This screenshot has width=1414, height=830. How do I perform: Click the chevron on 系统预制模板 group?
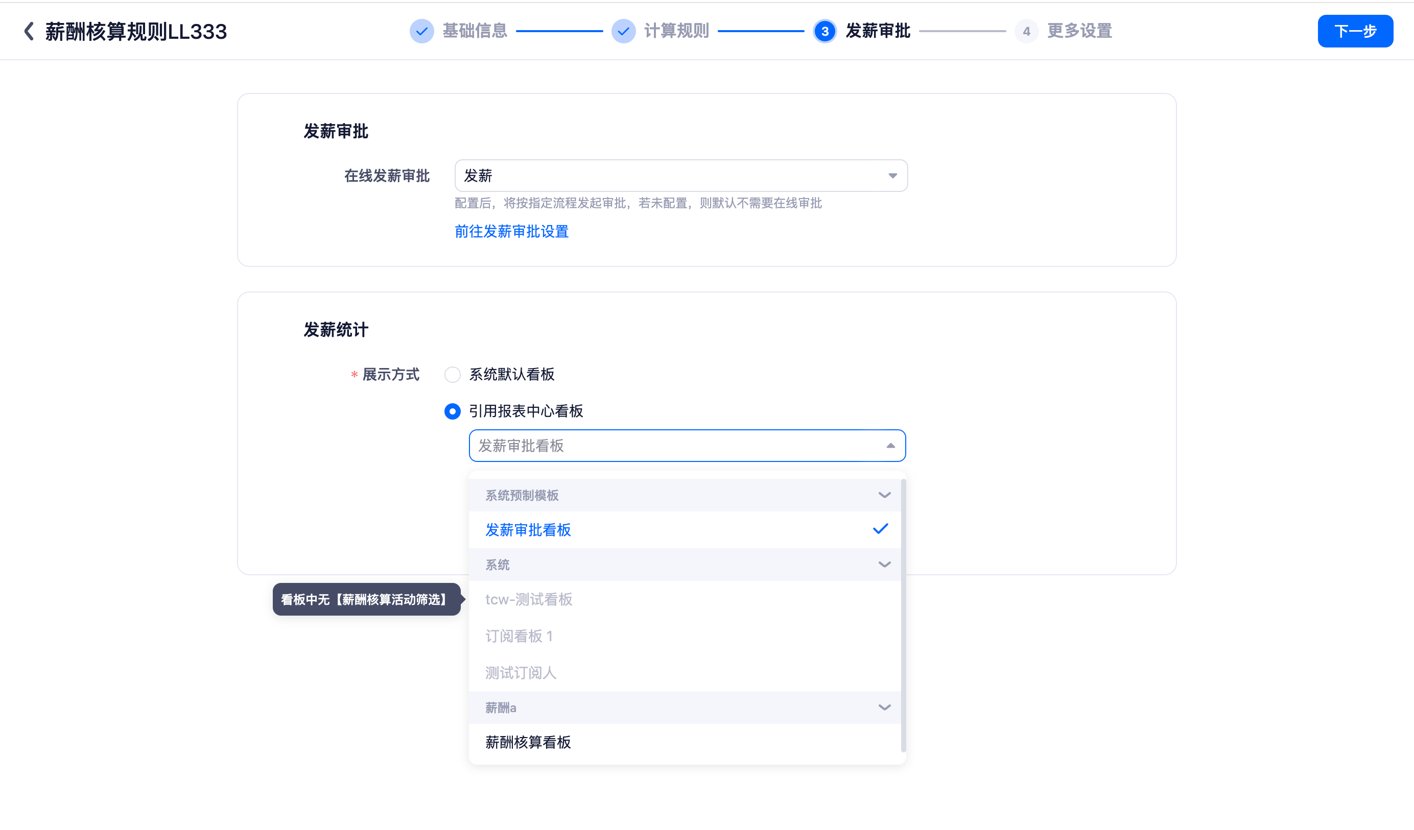coord(884,495)
